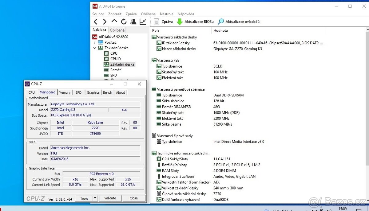This screenshot has height=211, width=369.
Task: Switch to the Nabídka sidebar tab
Action: [x=99, y=30]
